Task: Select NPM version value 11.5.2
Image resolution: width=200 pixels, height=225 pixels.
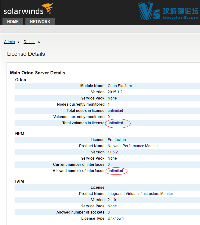Action: [113, 152]
